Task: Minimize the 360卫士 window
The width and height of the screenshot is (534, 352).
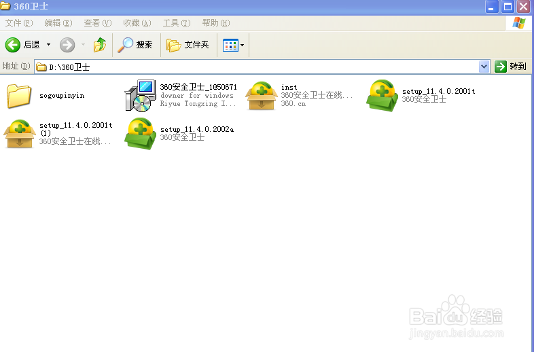Action: tap(491, 7)
